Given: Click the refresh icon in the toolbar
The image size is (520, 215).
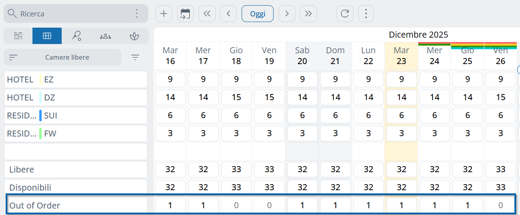Looking at the screenshot, I should tap(345, 14).
